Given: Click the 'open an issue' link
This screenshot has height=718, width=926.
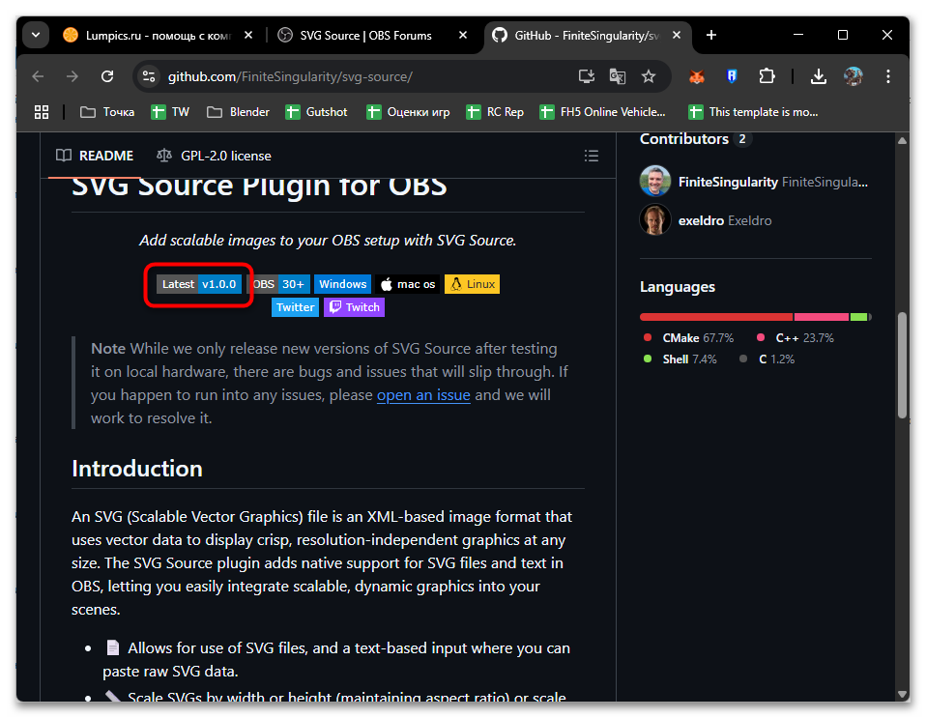Looking at the screenshot, I should [423, 395].
